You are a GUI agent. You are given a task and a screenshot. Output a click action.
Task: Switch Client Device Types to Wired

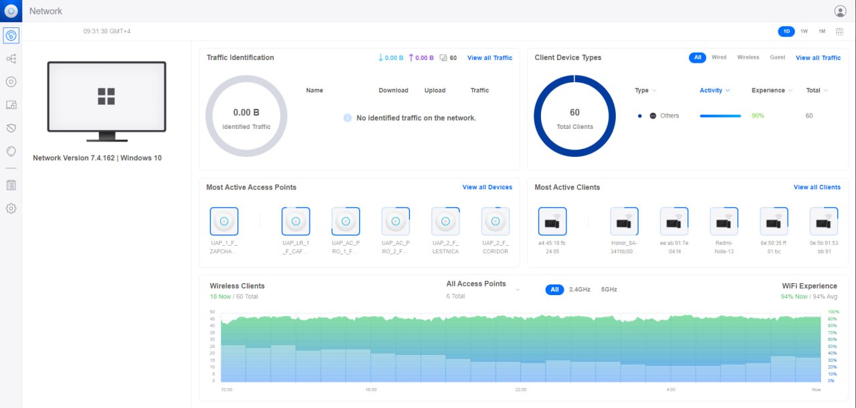click(x=719, y=57)
